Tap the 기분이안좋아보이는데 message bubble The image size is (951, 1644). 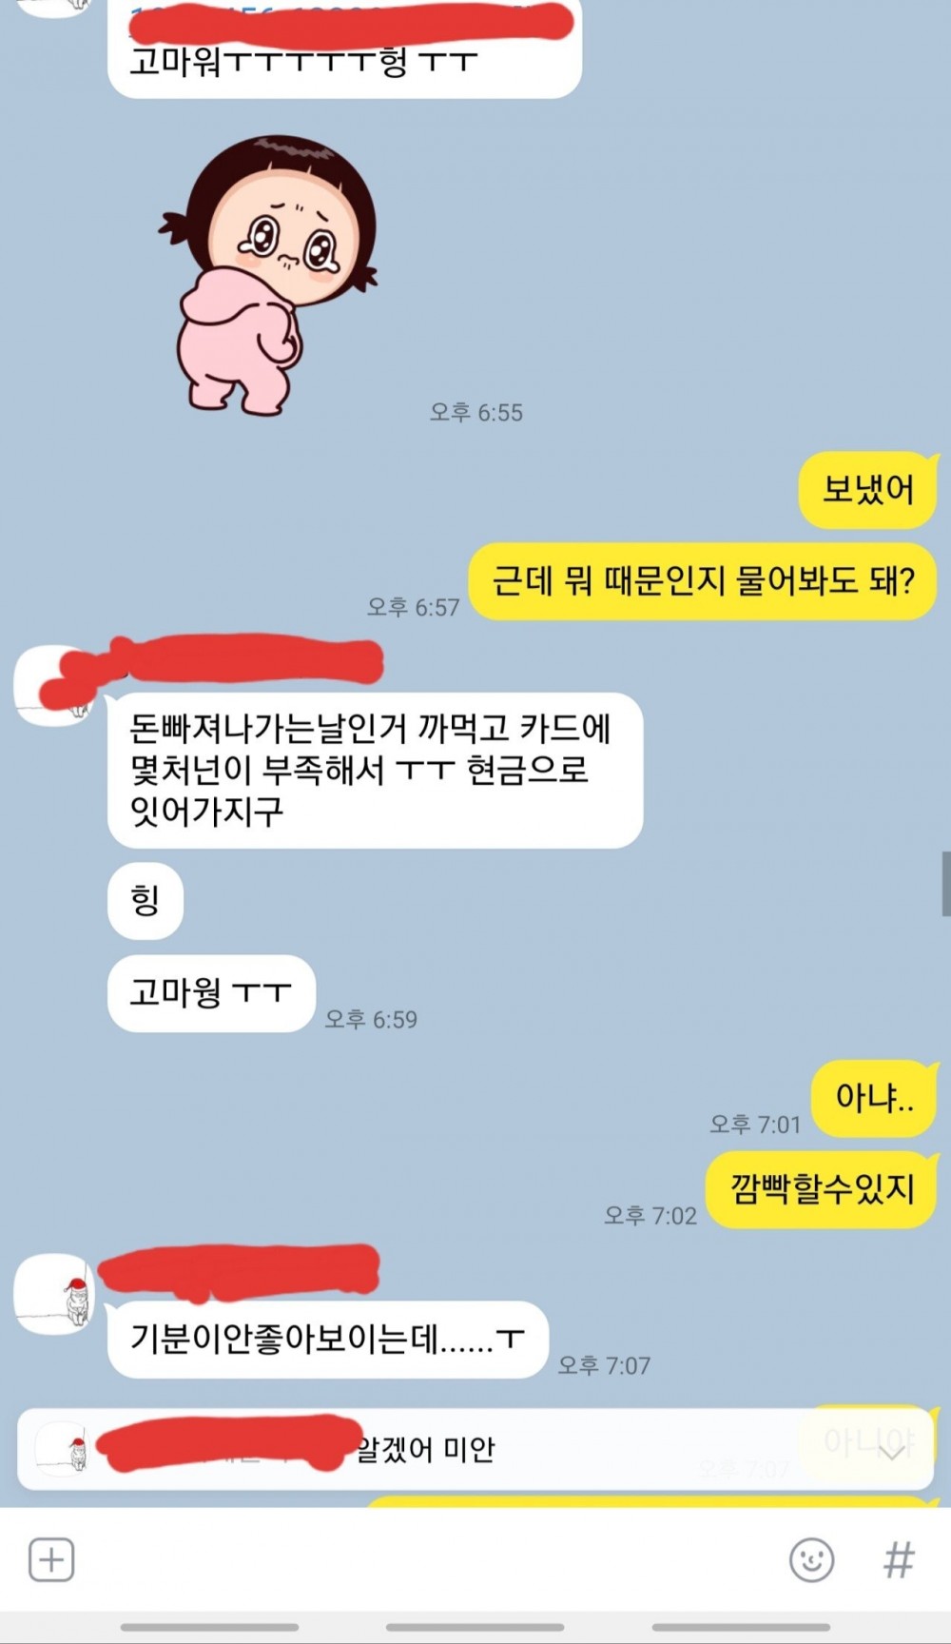coord(328,1340)
